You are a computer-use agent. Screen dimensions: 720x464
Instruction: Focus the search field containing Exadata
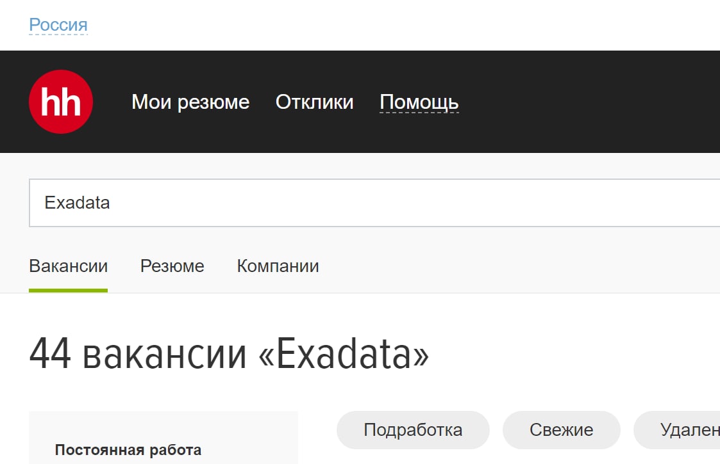pos(374,203)
